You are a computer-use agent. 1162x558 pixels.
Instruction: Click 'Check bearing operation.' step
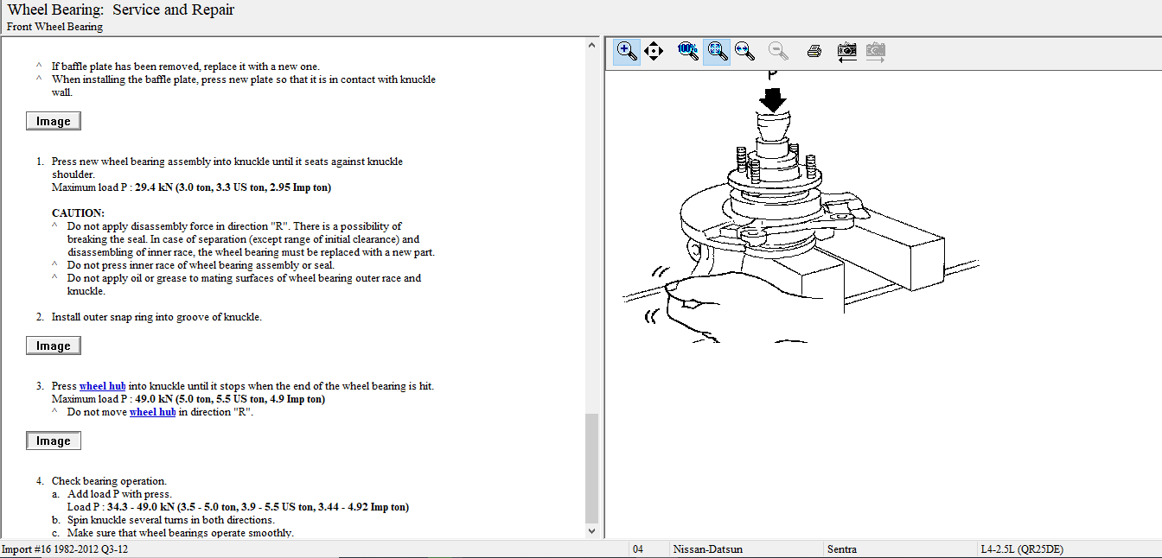[x=109, y=481]
